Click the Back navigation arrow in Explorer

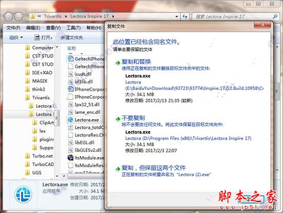coord(8,16)
